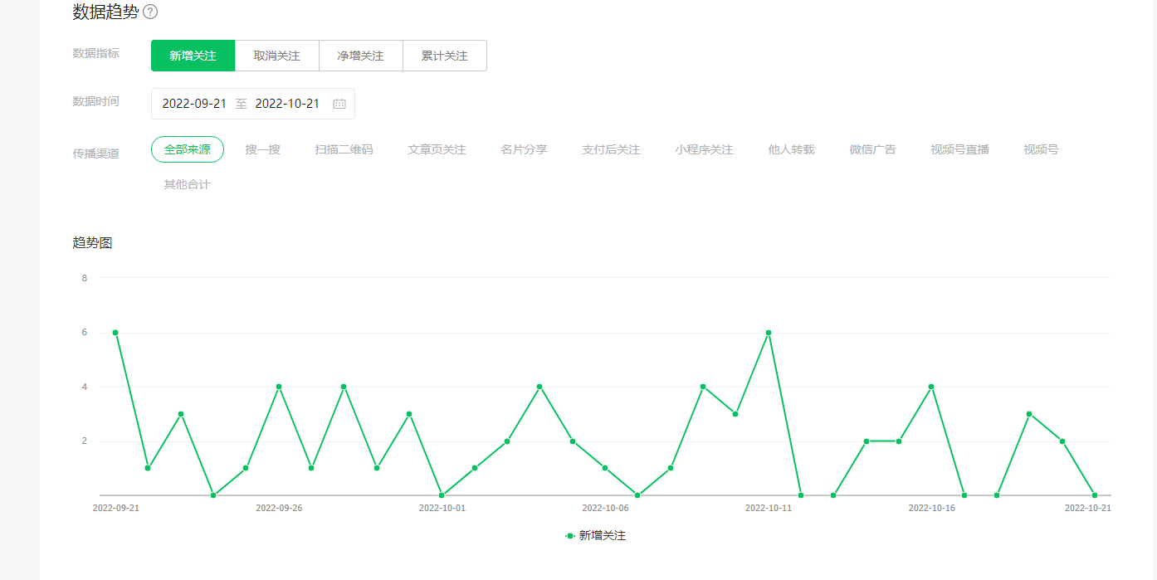Open the help icon beside 数据趋势
This screenshot has height=580, width=1157.
pyautogui.click(x=150, y=12)
